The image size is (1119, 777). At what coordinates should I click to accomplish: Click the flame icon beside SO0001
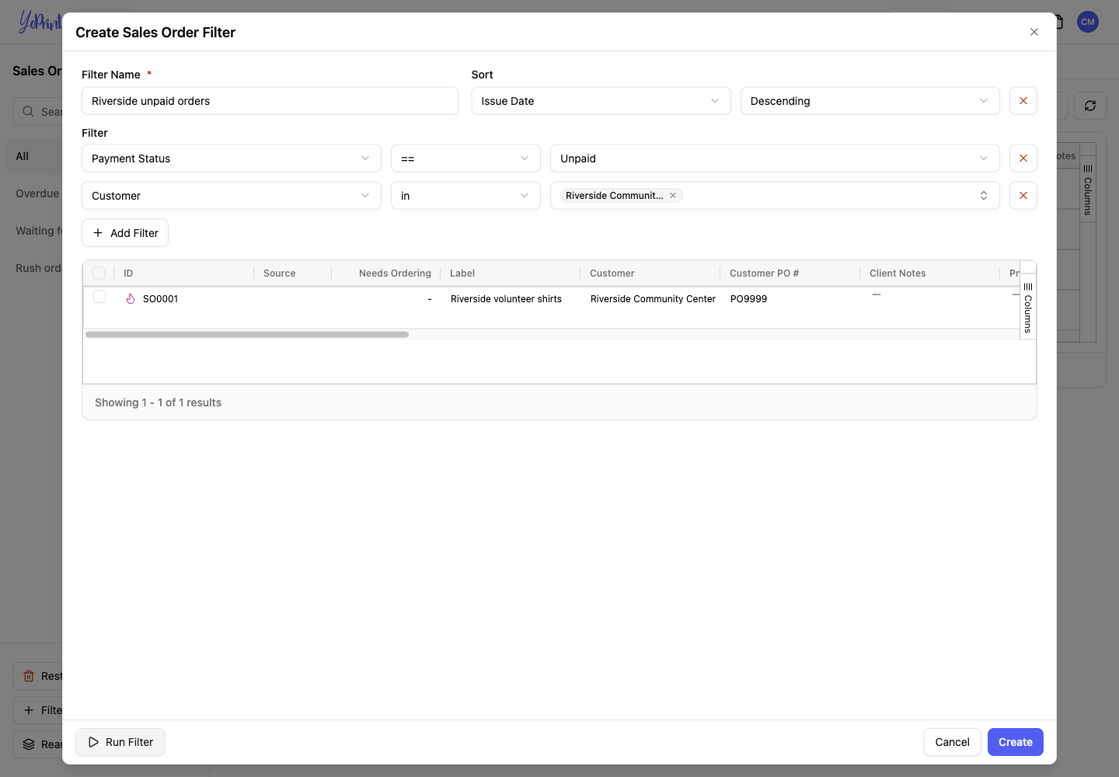click(x=131, y=298)
